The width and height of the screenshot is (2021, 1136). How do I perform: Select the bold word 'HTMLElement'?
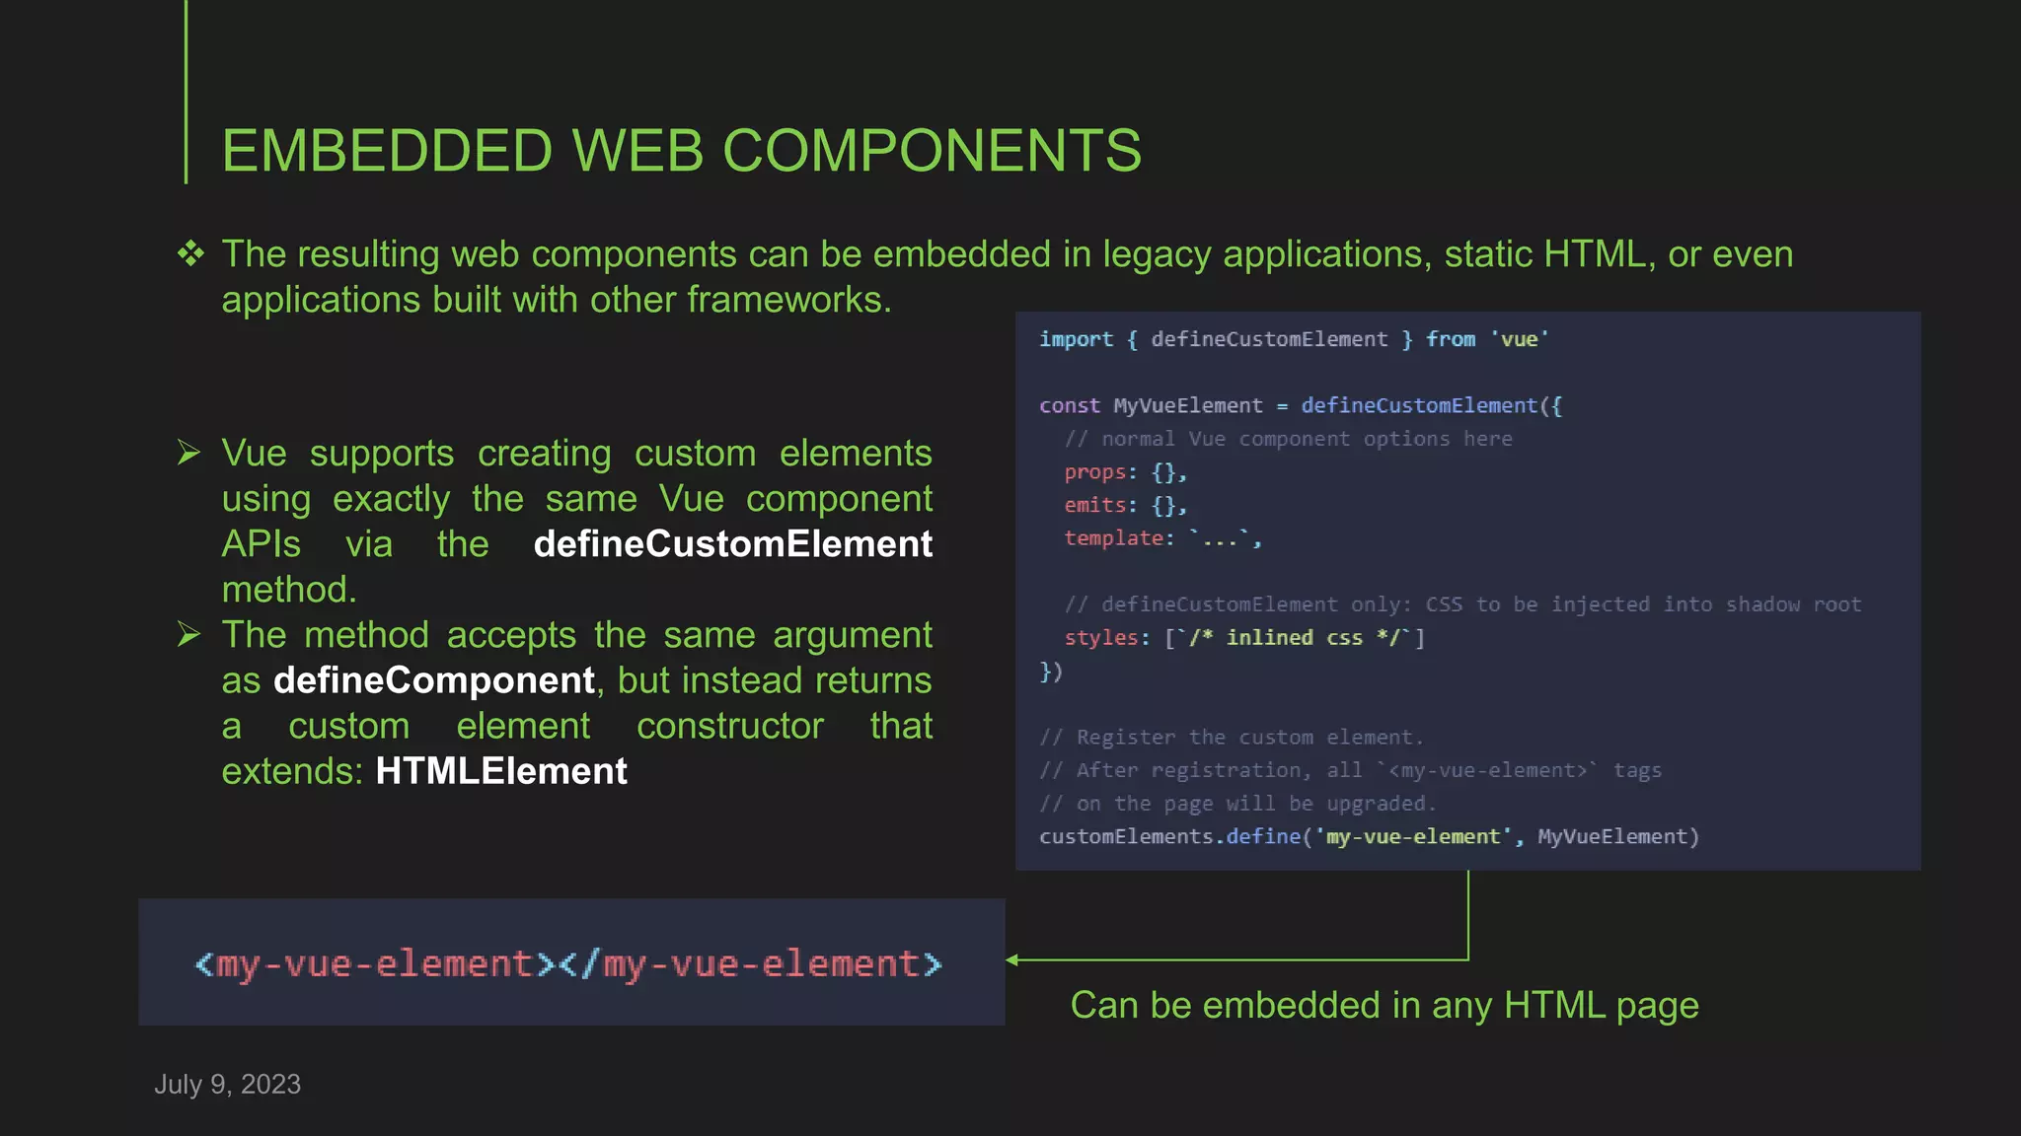[501, 770]
